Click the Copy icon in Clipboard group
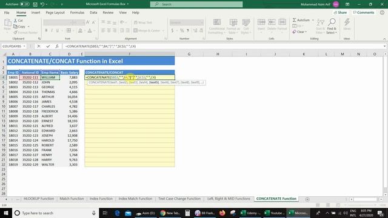The height and width of the screenshot is (218, 388). click(x=15, y=27)
